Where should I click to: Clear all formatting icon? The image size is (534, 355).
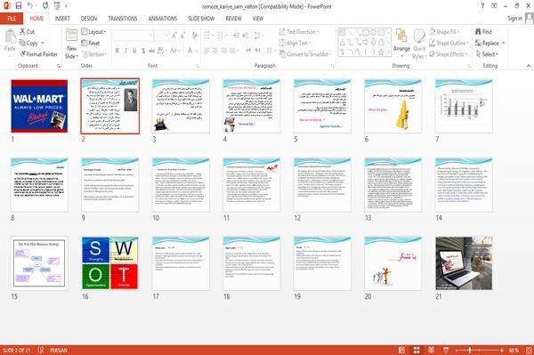click(194, 35)
